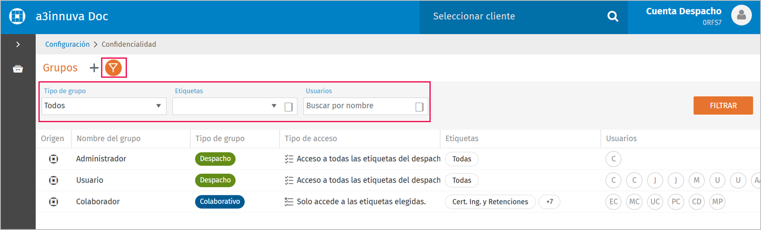Expand the +7 more tags chip
The width and height of the screenshot is (761, 230).
click(549, 202)
